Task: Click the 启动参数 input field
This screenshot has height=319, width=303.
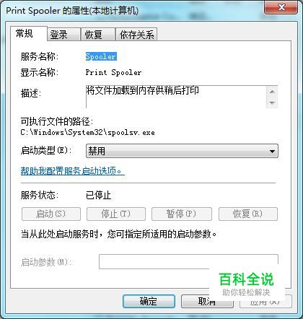Action: 188,261
